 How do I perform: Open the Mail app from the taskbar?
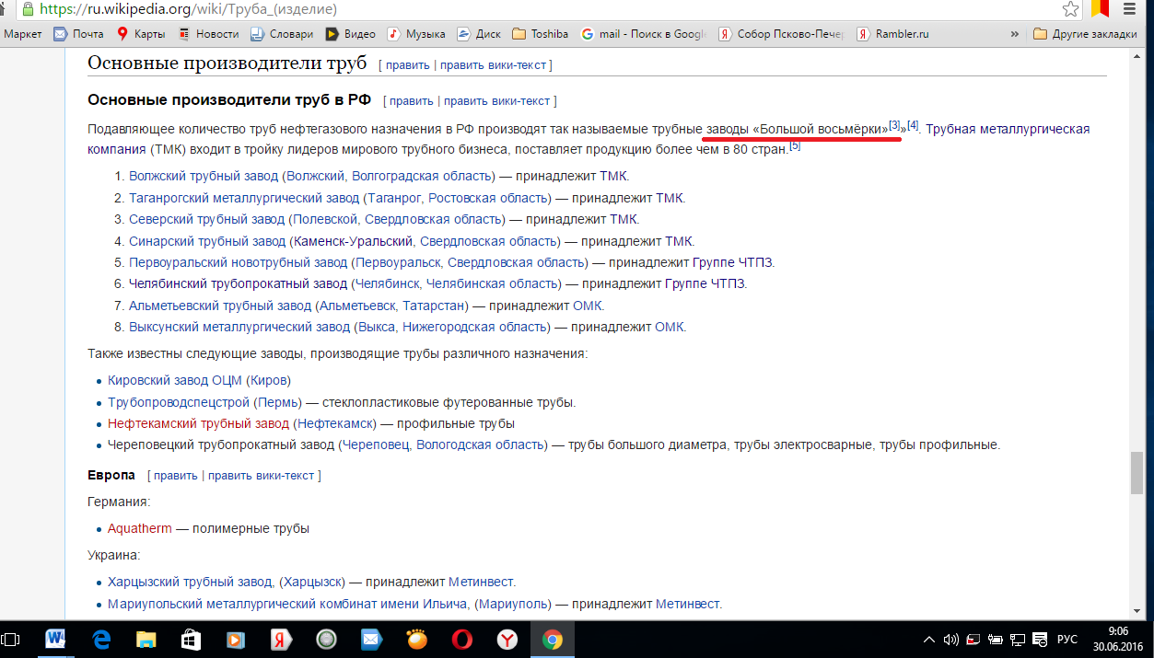[x=371, y=639]
